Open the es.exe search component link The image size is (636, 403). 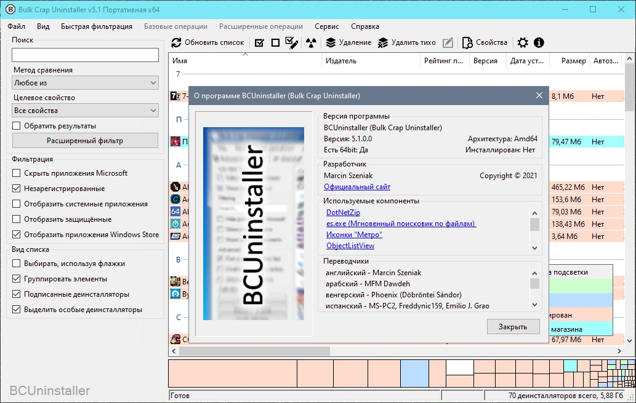[x=401, y=224]
